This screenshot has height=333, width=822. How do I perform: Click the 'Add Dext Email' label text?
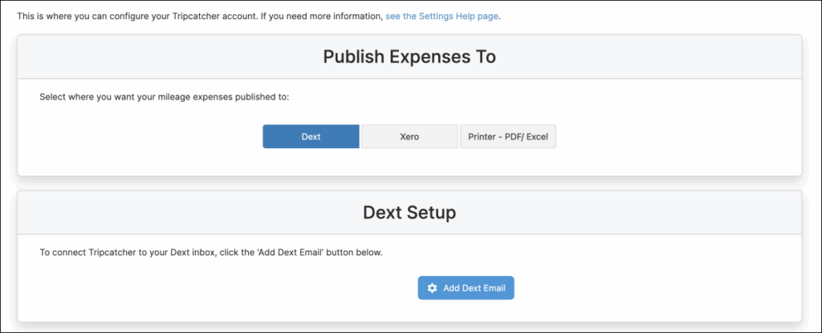click(474, 288)
